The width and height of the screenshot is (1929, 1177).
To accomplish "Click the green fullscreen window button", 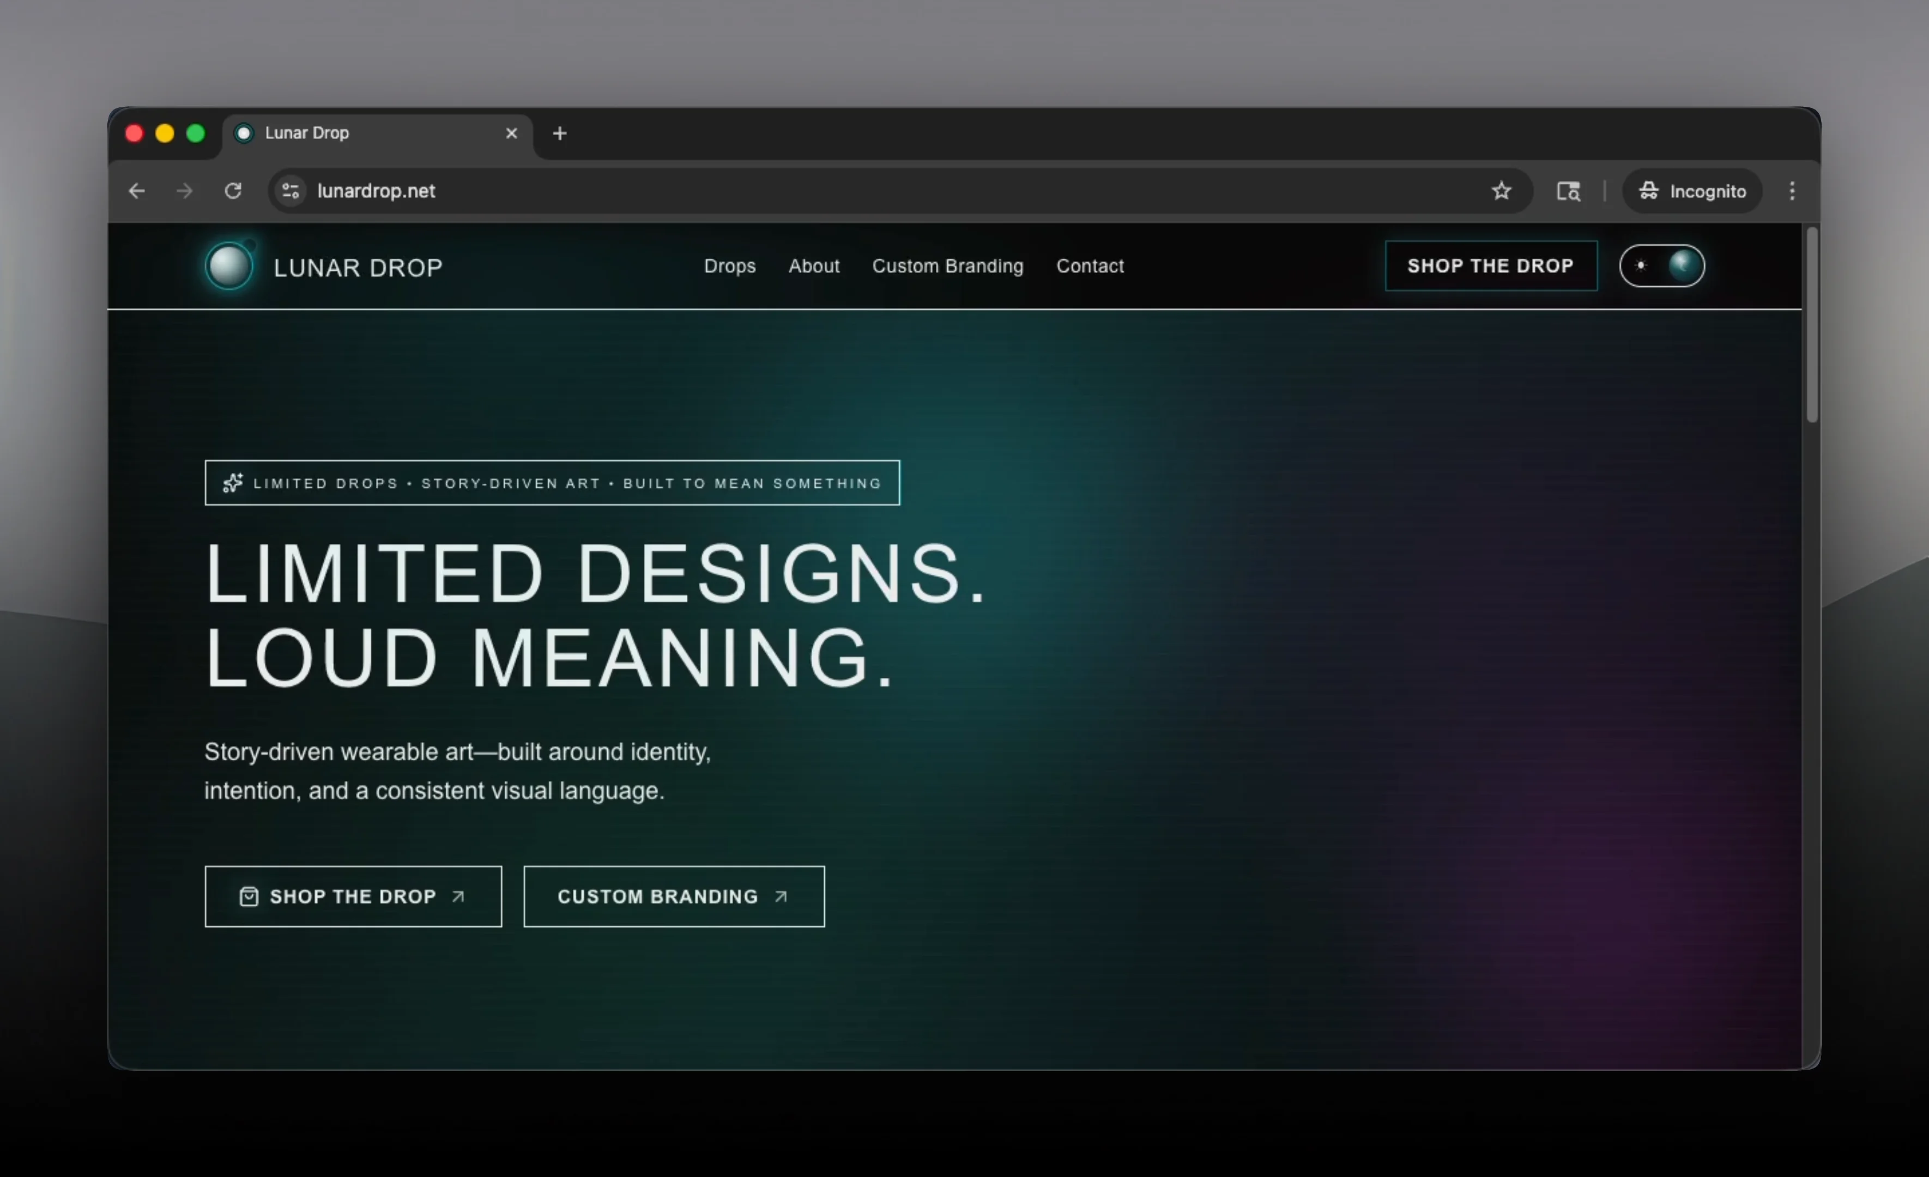I will [x=196, y=133].
